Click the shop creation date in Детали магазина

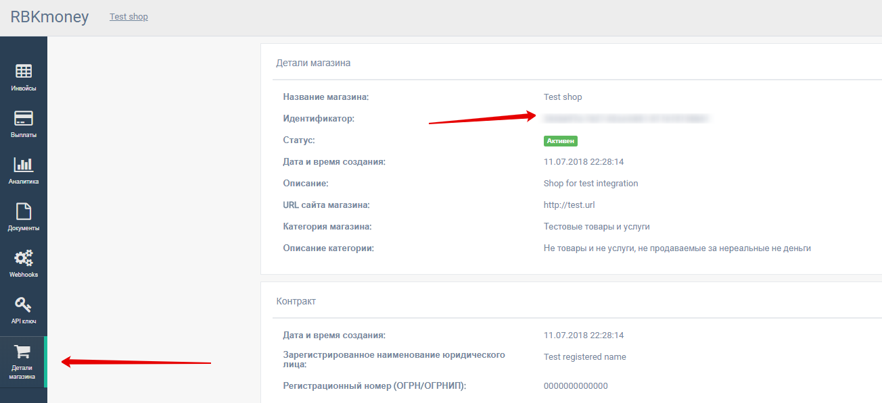[x=583, y=162]
